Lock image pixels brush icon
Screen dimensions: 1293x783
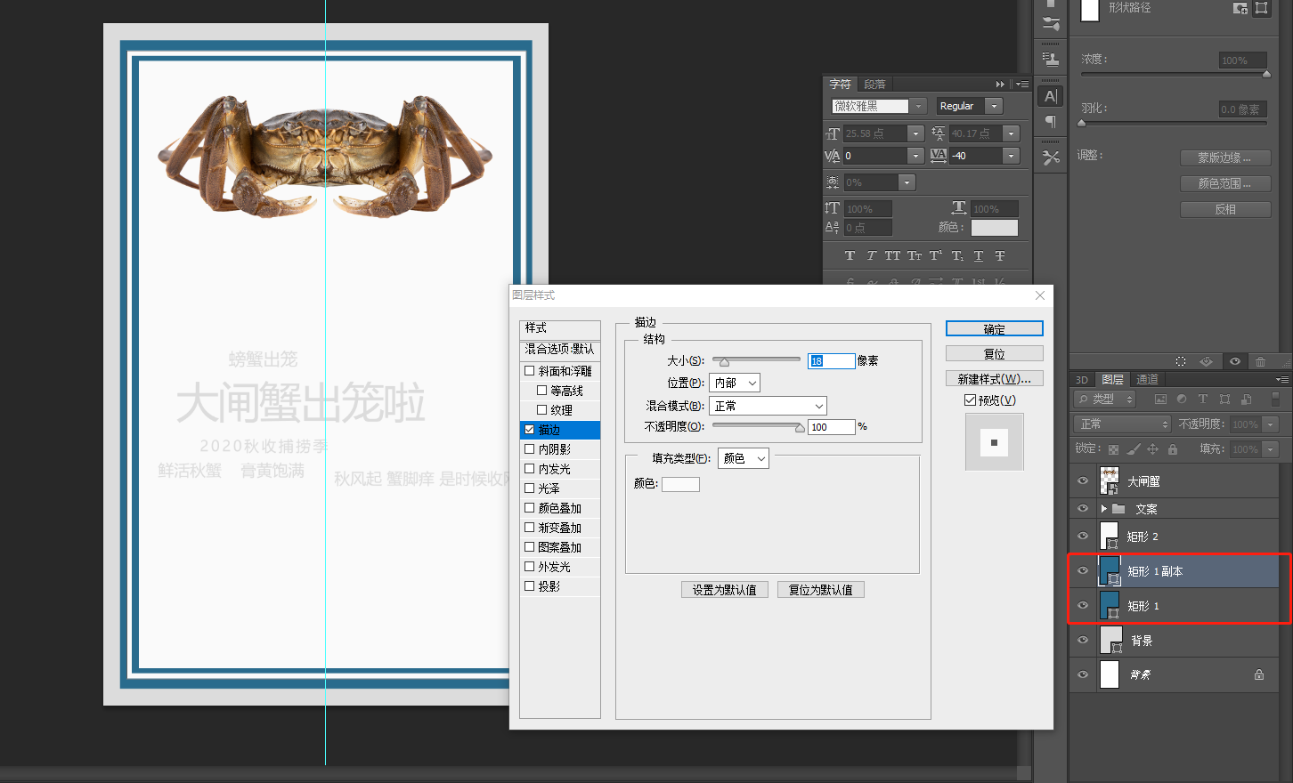click(1133, 449)
